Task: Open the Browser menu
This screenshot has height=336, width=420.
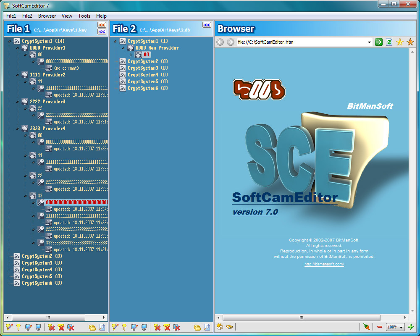Action: click(x=47, y=16)
